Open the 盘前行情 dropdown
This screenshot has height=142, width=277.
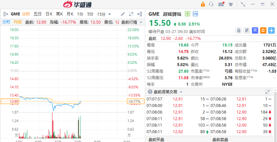(131, 22)
